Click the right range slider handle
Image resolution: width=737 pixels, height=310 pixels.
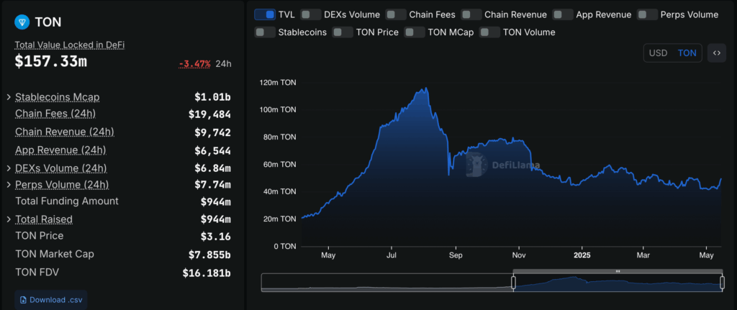click(x=723, y=282)
